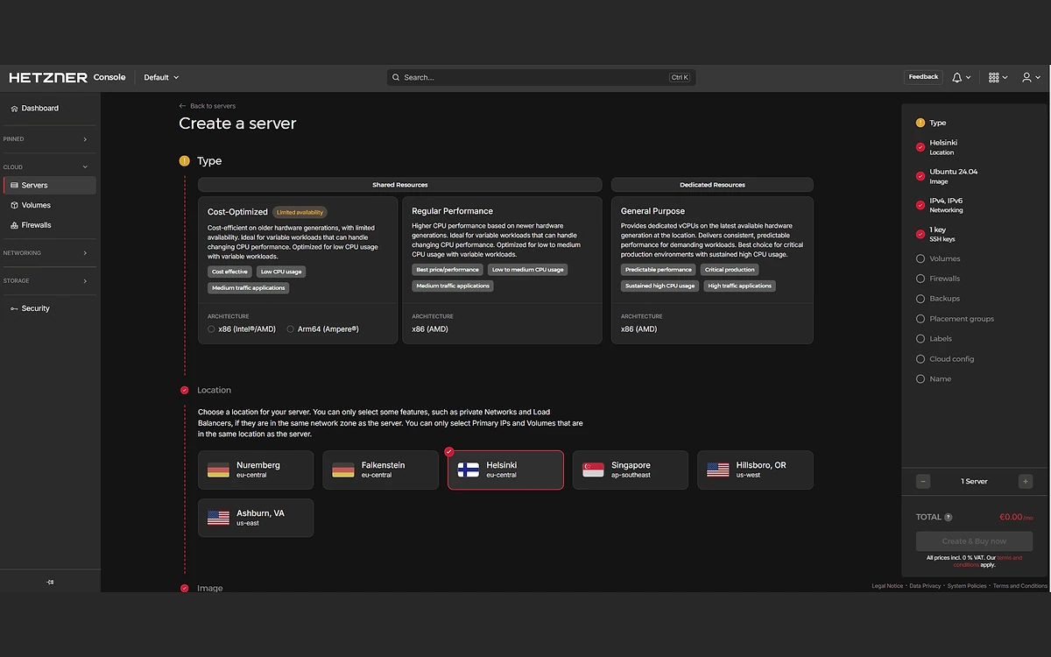The image size is (1051, 657).
Task: Click Create & Buy now button
Action: pos(974,541)
